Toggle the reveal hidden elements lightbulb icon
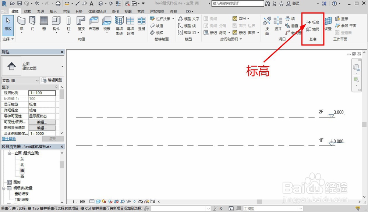The height and width of the screenshot is (212, 368). (134, 201)
